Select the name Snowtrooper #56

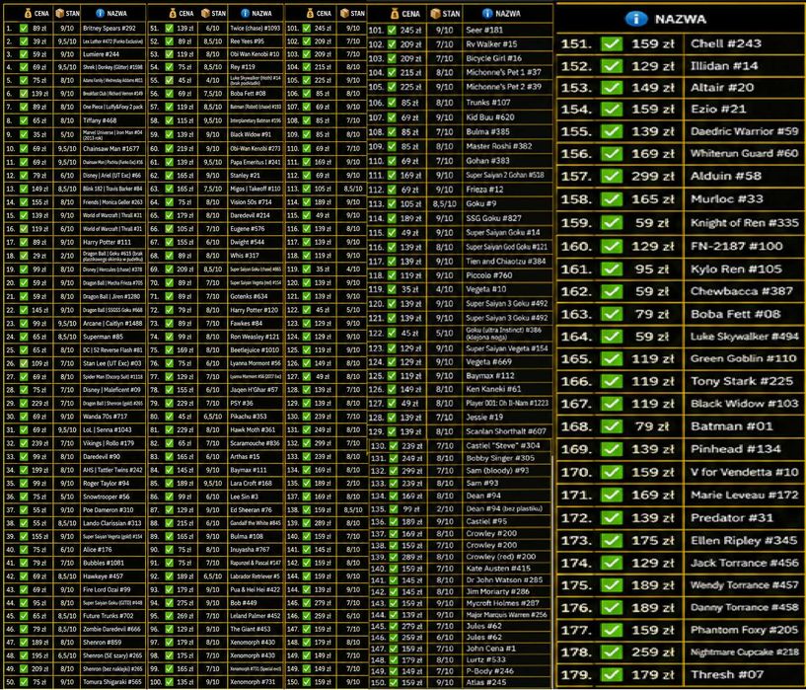(107, 497)
